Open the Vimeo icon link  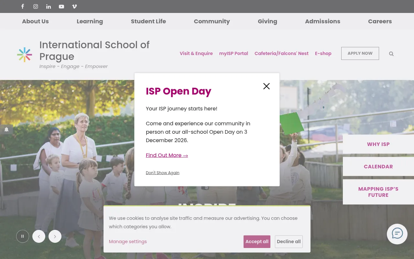pyautogui.click(x=74, y=6)
